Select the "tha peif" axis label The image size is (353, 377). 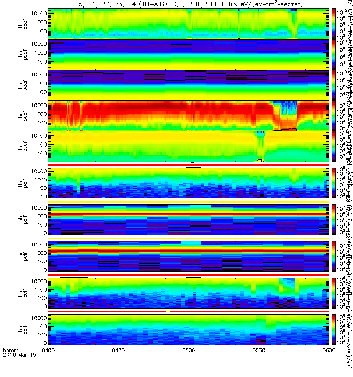23,183
